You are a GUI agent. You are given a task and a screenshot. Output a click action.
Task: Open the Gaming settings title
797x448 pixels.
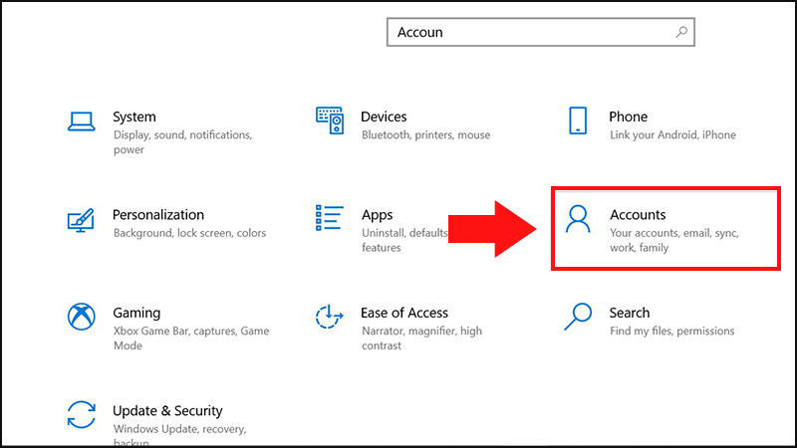(136, 313)
